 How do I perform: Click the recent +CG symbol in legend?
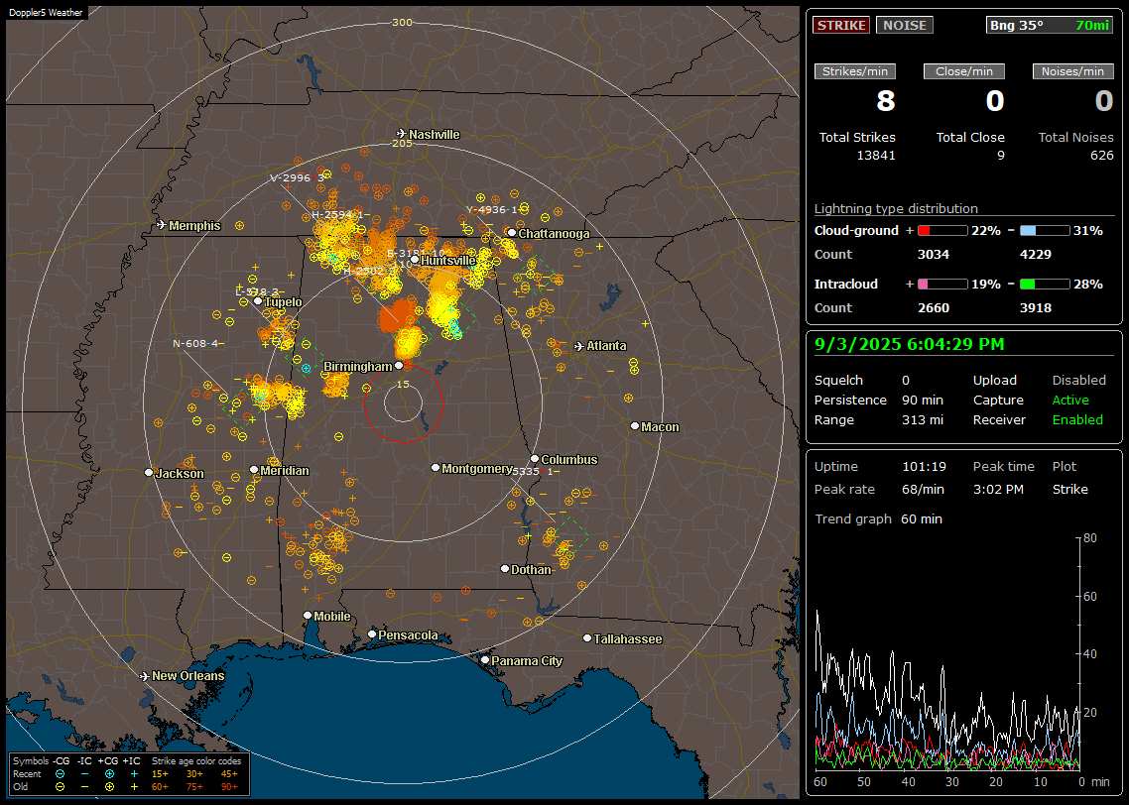point(109,774)
